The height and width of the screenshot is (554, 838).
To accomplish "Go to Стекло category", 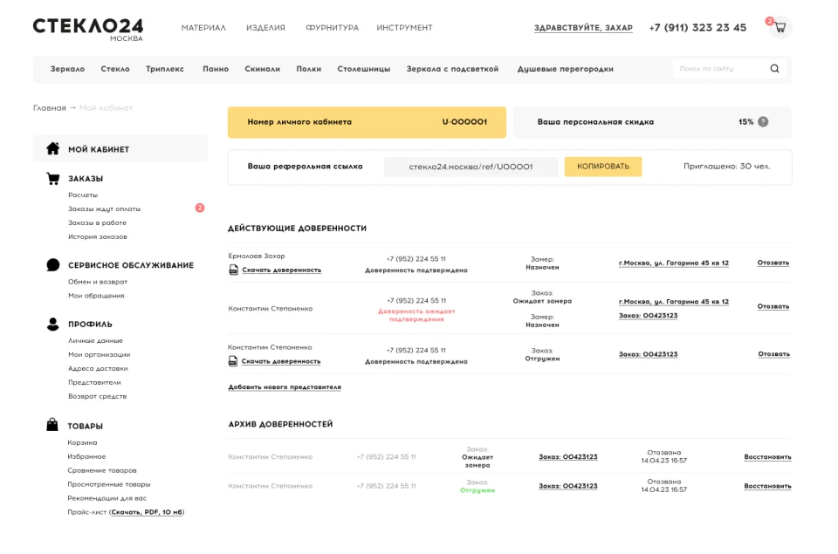I will pos(115,69).
